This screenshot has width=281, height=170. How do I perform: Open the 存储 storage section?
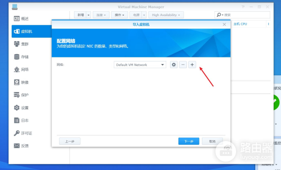click(22, 57)
